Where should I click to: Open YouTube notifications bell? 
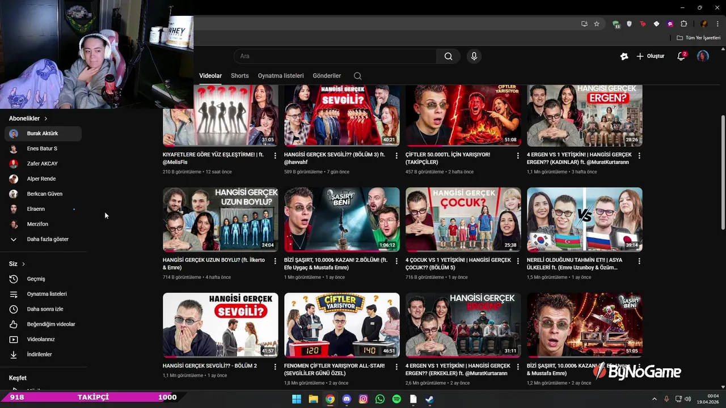(681, 56)
